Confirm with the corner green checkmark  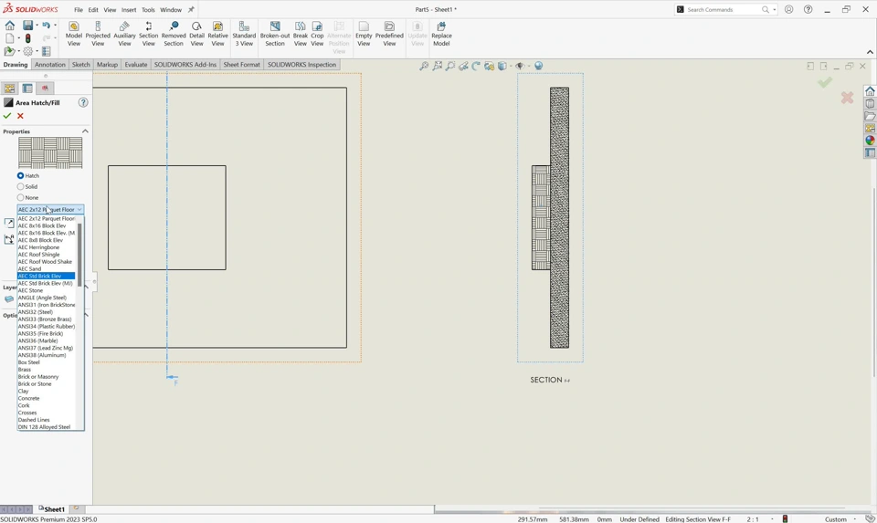pos(824,83)
